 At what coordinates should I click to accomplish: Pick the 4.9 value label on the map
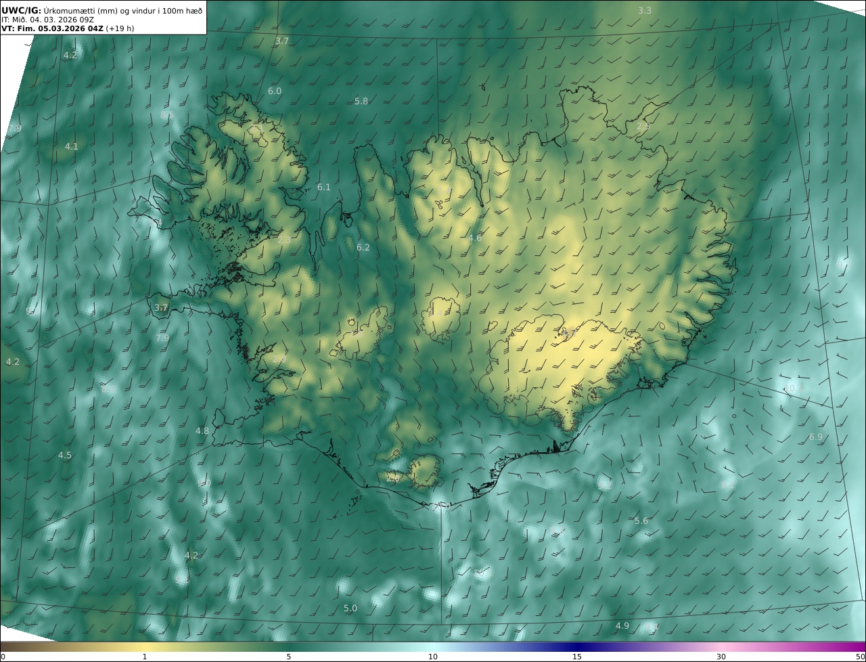click(x=622, y=625)
